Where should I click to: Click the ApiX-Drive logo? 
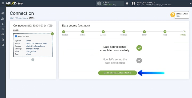[x=14, y=3]
